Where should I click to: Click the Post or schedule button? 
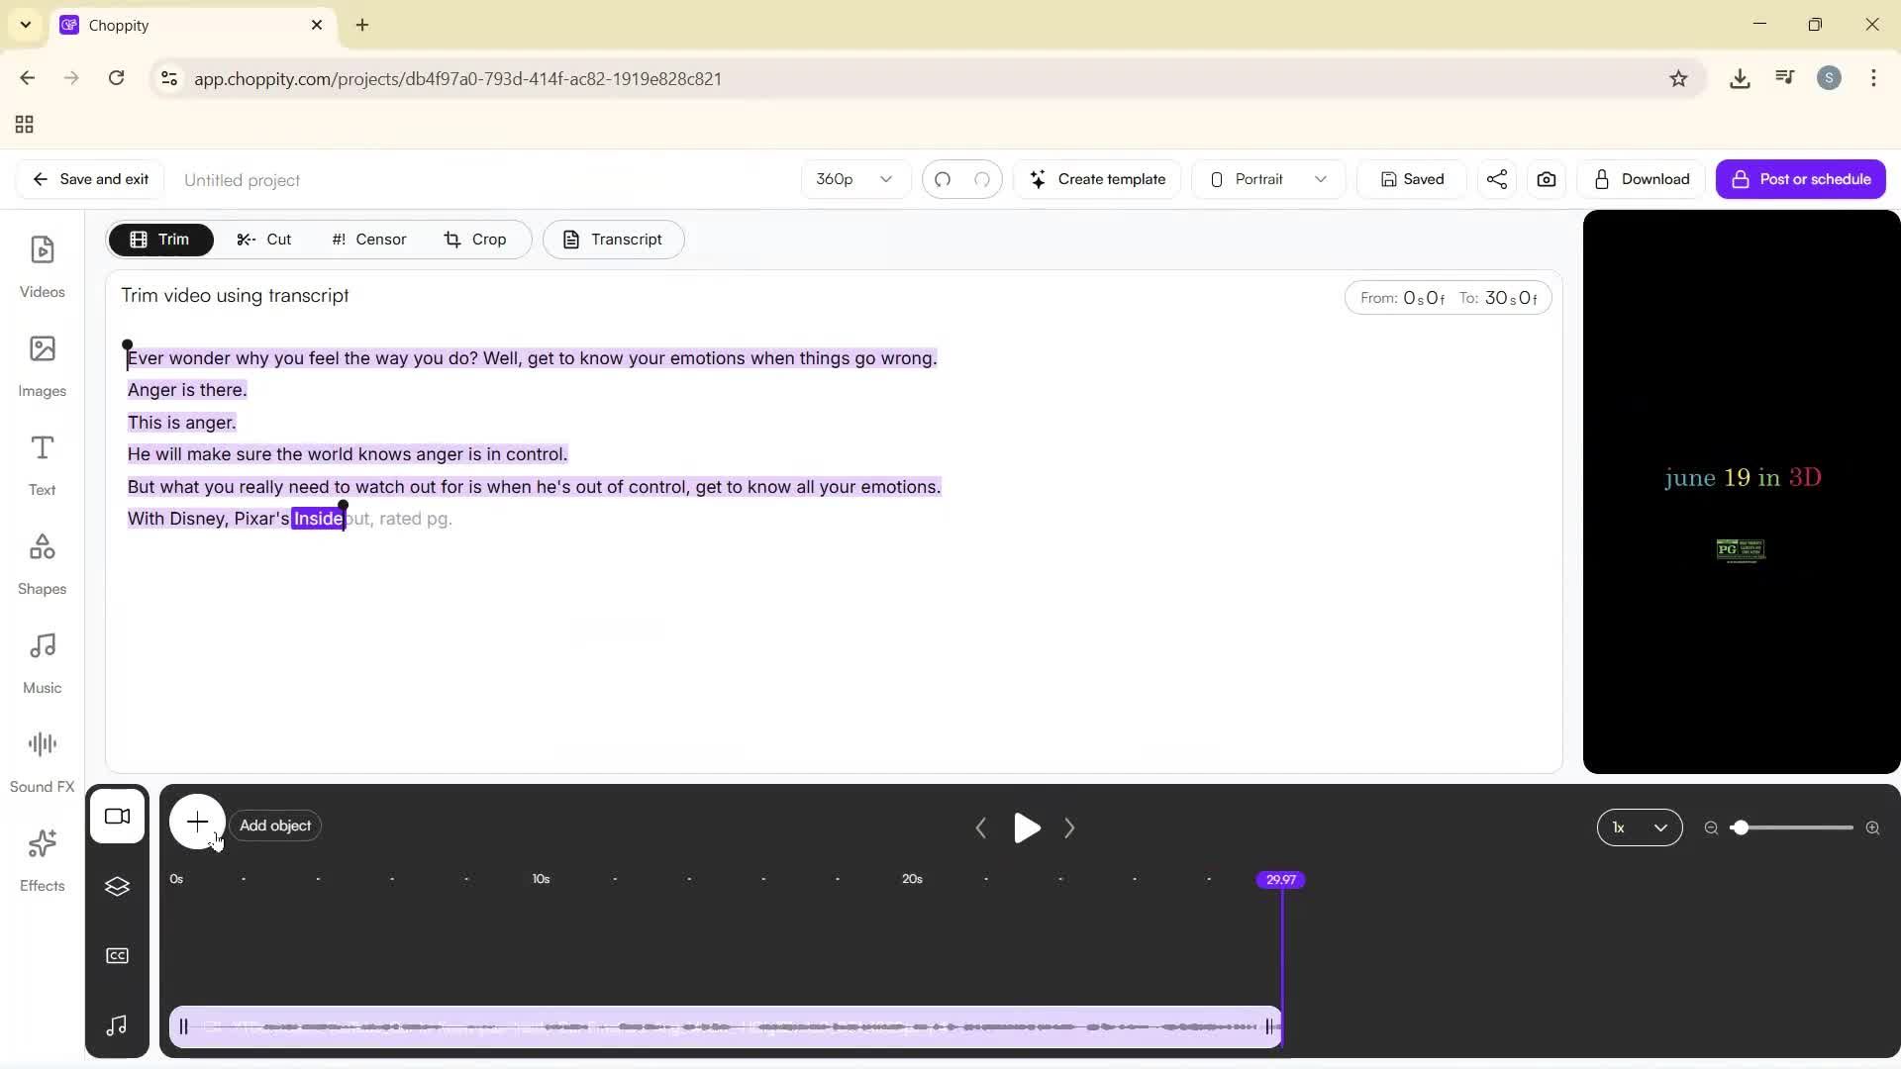click(x=1802, y=179)
